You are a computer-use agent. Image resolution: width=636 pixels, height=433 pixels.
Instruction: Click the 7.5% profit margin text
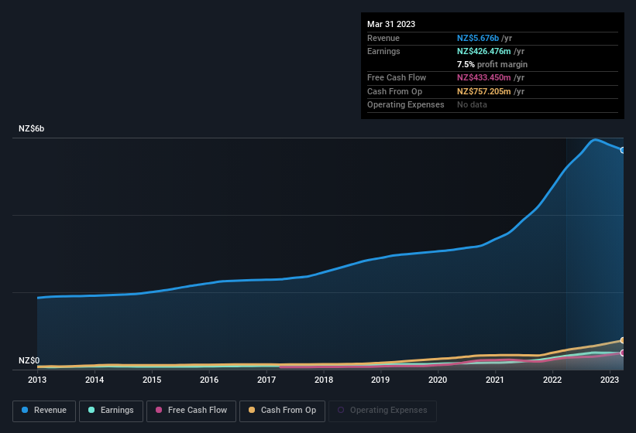click(x=492, y=64)
